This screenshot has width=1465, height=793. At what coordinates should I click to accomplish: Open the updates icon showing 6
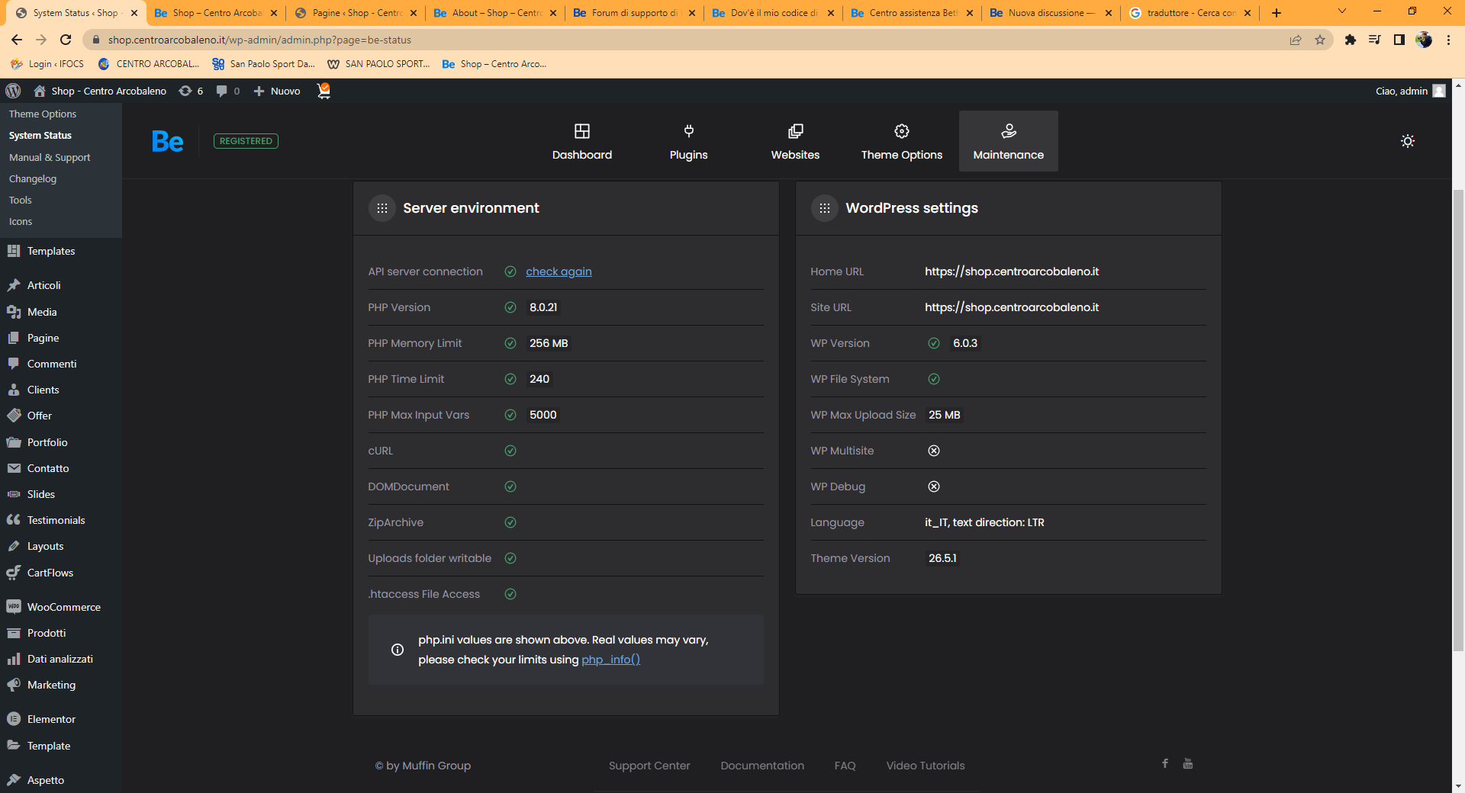point(191,91)
